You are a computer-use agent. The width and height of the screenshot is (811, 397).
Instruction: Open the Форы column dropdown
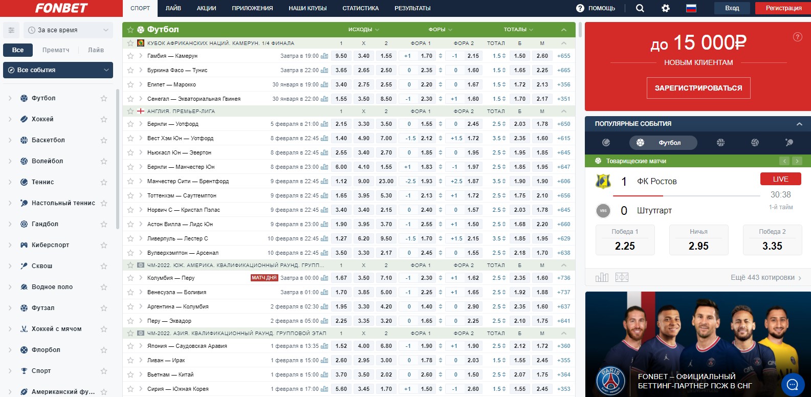[x=441, y=30]
